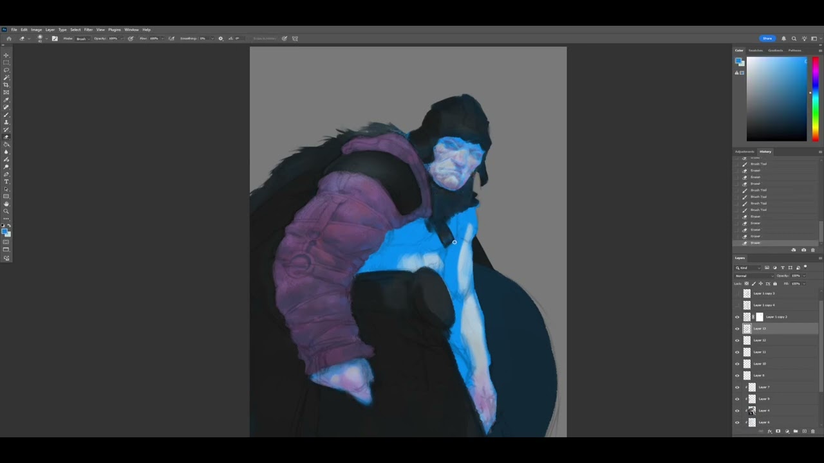Select Layer 1 copy 4 row
The height and width of the screenshot is (463, 824).
click(776, 305)
